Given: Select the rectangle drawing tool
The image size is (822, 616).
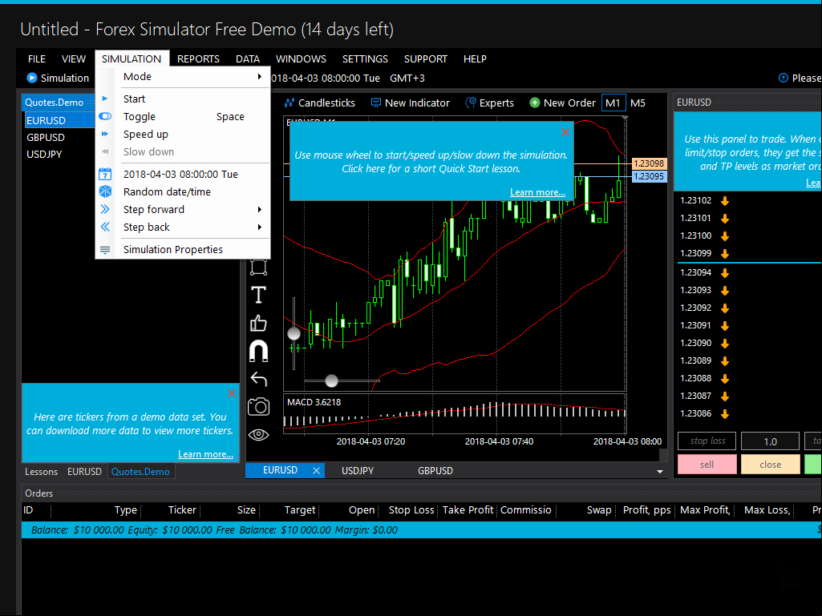Looking at the screenshot, I should click(258, 267).
